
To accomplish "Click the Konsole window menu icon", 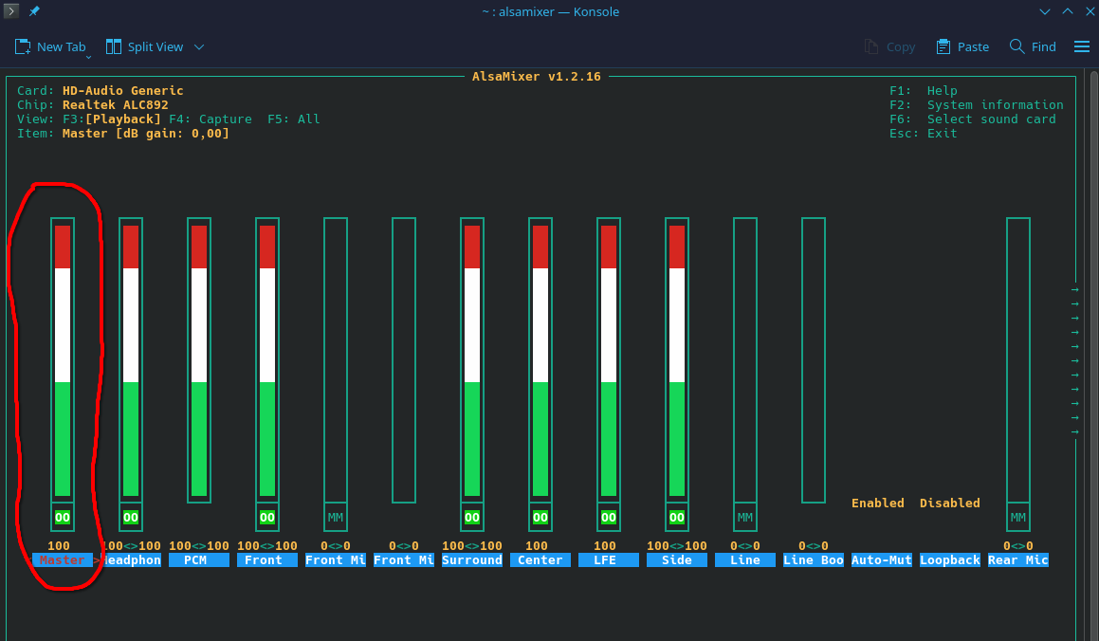I will [x=11, y=11].
